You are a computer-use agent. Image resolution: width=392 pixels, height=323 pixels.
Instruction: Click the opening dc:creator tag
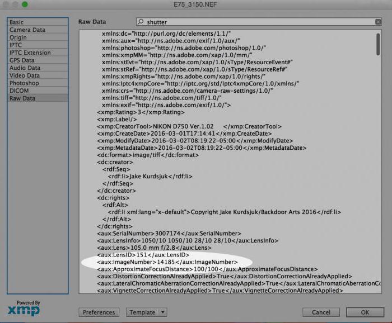(115, 162)
